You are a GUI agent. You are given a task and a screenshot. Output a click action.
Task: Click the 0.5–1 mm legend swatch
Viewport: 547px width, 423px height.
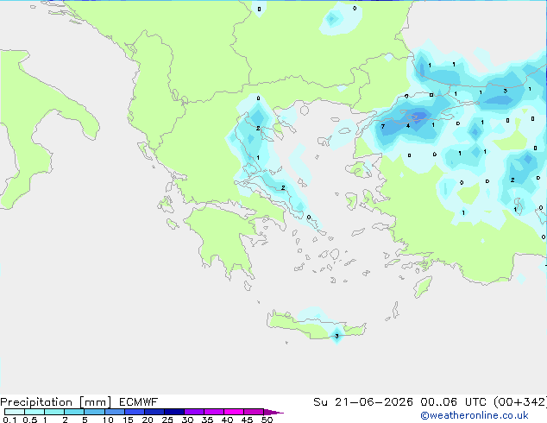point(35,412)
